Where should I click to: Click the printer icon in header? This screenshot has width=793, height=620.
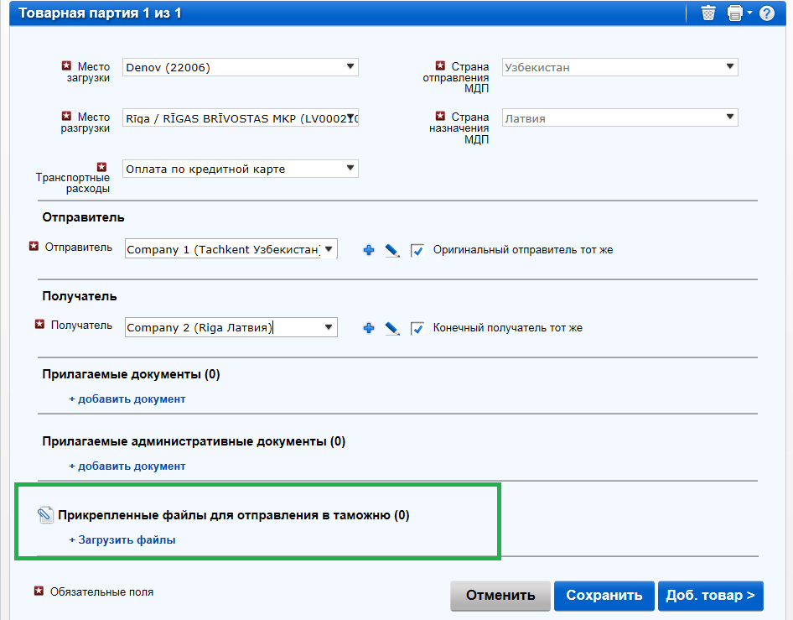[x=735, y=13]
